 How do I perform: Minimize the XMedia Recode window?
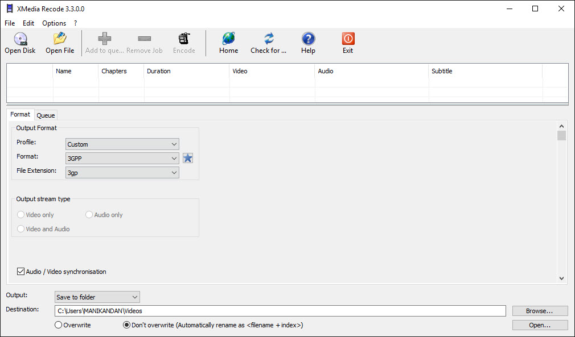point(510,9)
